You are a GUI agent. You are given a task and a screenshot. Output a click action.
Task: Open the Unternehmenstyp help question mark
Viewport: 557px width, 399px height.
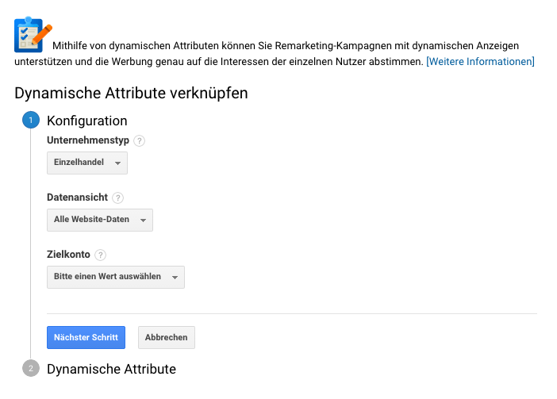point(140,141)
